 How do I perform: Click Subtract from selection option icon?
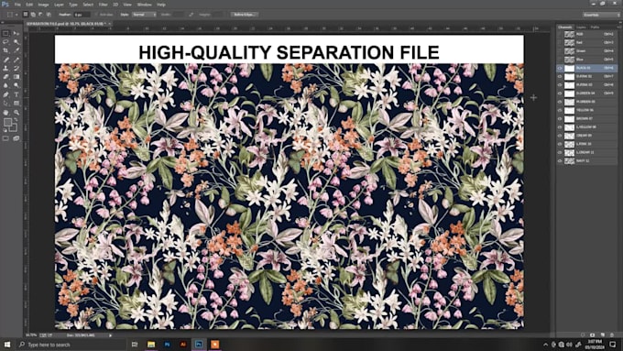tap(40, 15)
